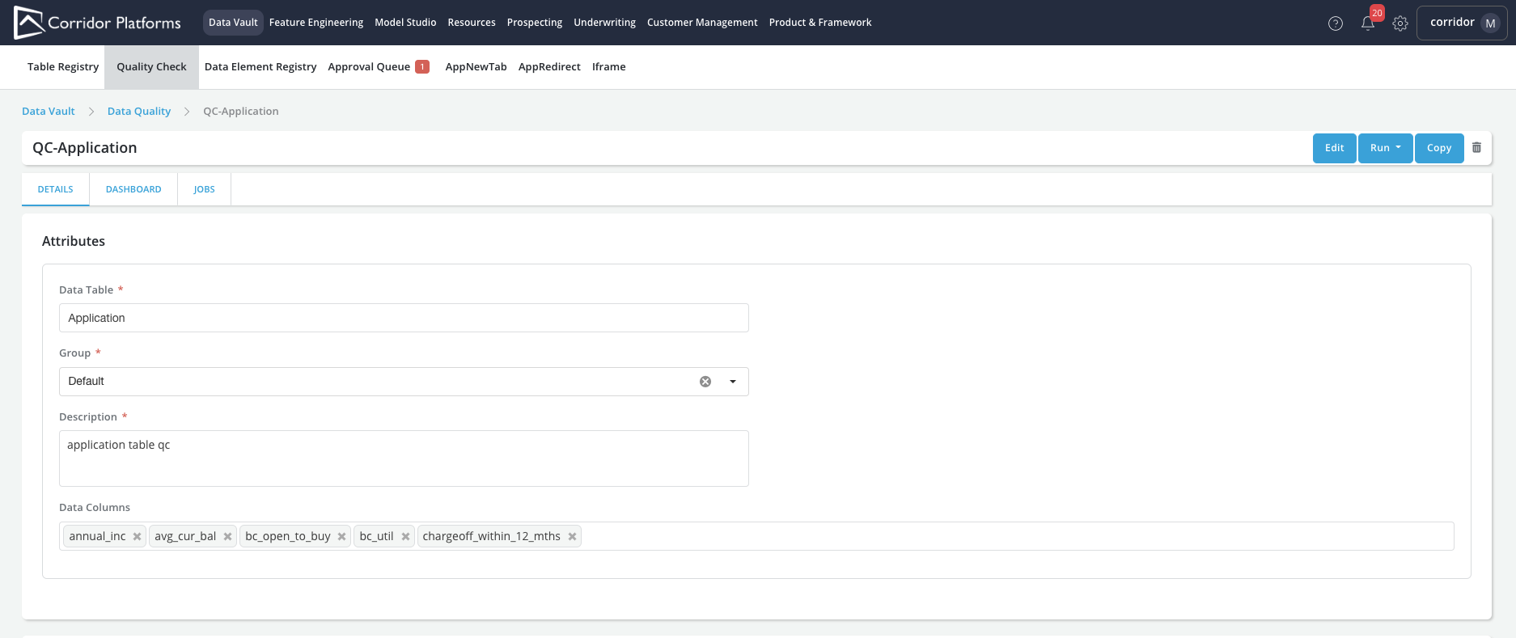
Task: Remove the chargeoff_within_12_mths column tag
Action: (x=573, y=537)
